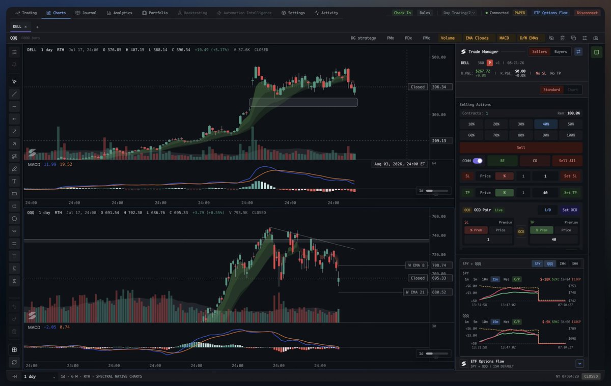
Task: Take a chart snapshot with camera icon
Action: pos(596,38)
